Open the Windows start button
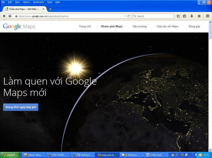 [x=10, y=155]
